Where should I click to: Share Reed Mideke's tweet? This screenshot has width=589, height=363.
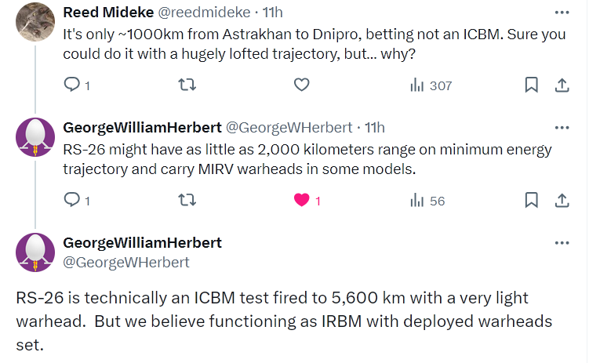[x=562, y=85]
